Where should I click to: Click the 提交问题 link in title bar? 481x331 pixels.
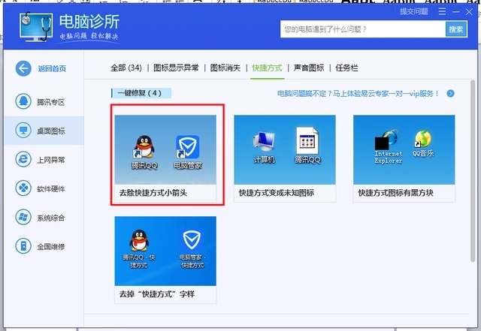(414, 11)
